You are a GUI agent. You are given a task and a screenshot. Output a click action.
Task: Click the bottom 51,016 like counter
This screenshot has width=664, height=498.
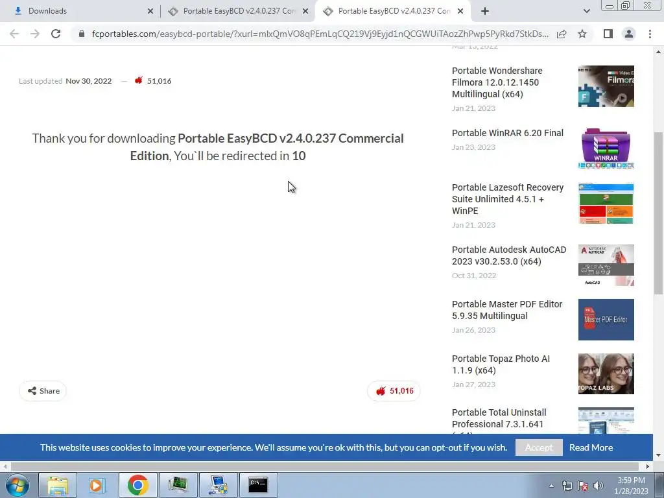tap(394, 391)
